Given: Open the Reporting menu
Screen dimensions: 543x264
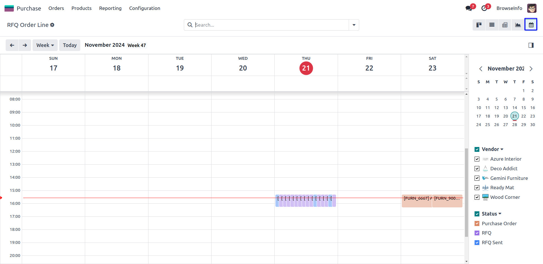Looking at the screenshot, I should coord(110,8).
